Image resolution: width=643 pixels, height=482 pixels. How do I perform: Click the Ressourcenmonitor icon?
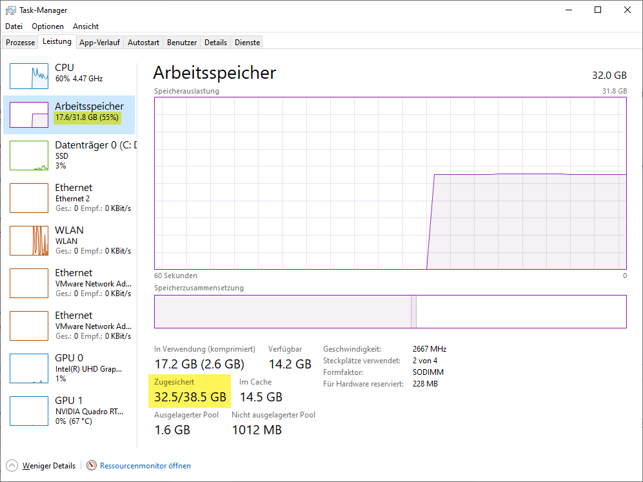pyautogui.click(x=92, y=465)
